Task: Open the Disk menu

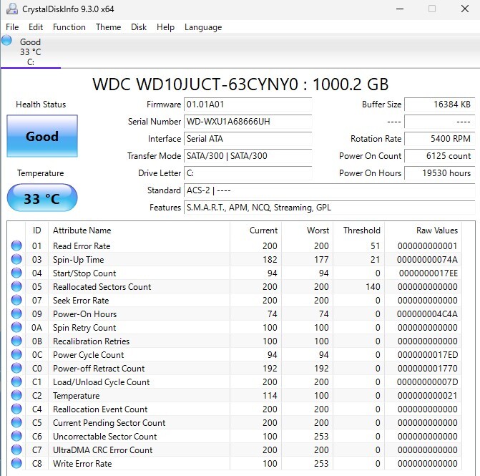Action: pos(139,27)
